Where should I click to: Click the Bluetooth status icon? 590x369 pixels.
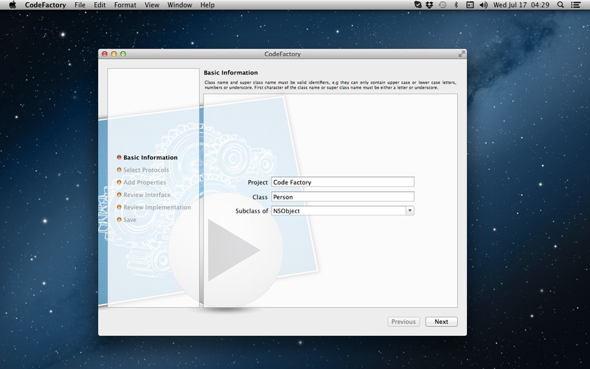pyautogui.click(x=456, y=5)
